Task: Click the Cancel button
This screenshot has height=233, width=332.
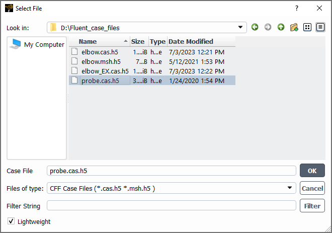Action: (312, 188)
